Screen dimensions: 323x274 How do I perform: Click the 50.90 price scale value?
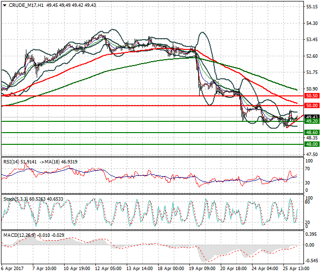click(312, 89)
